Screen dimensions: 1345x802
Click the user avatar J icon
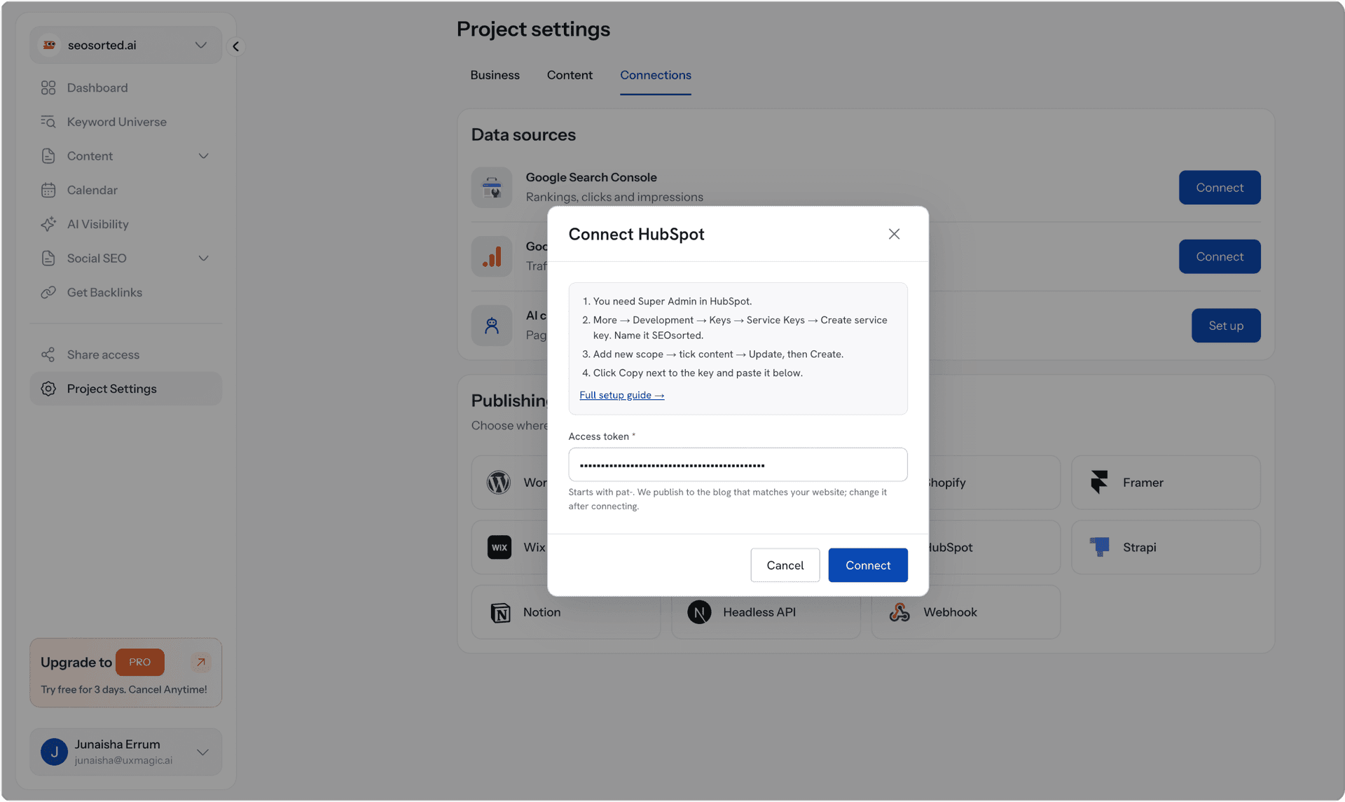pyautogui.click(x=54, y=752)
